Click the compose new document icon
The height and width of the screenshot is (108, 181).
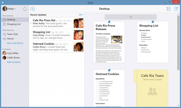(x=176, y=9)
